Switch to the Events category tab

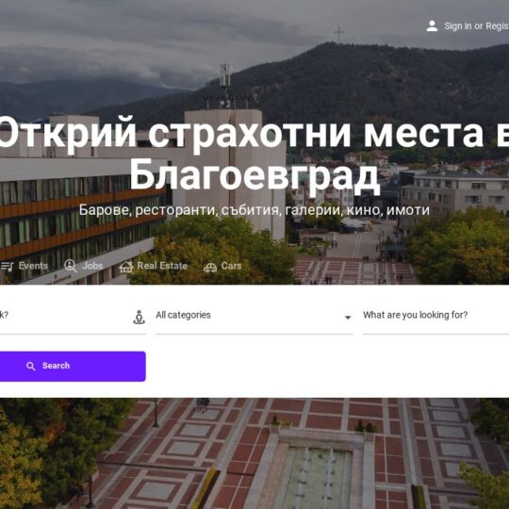33,266
